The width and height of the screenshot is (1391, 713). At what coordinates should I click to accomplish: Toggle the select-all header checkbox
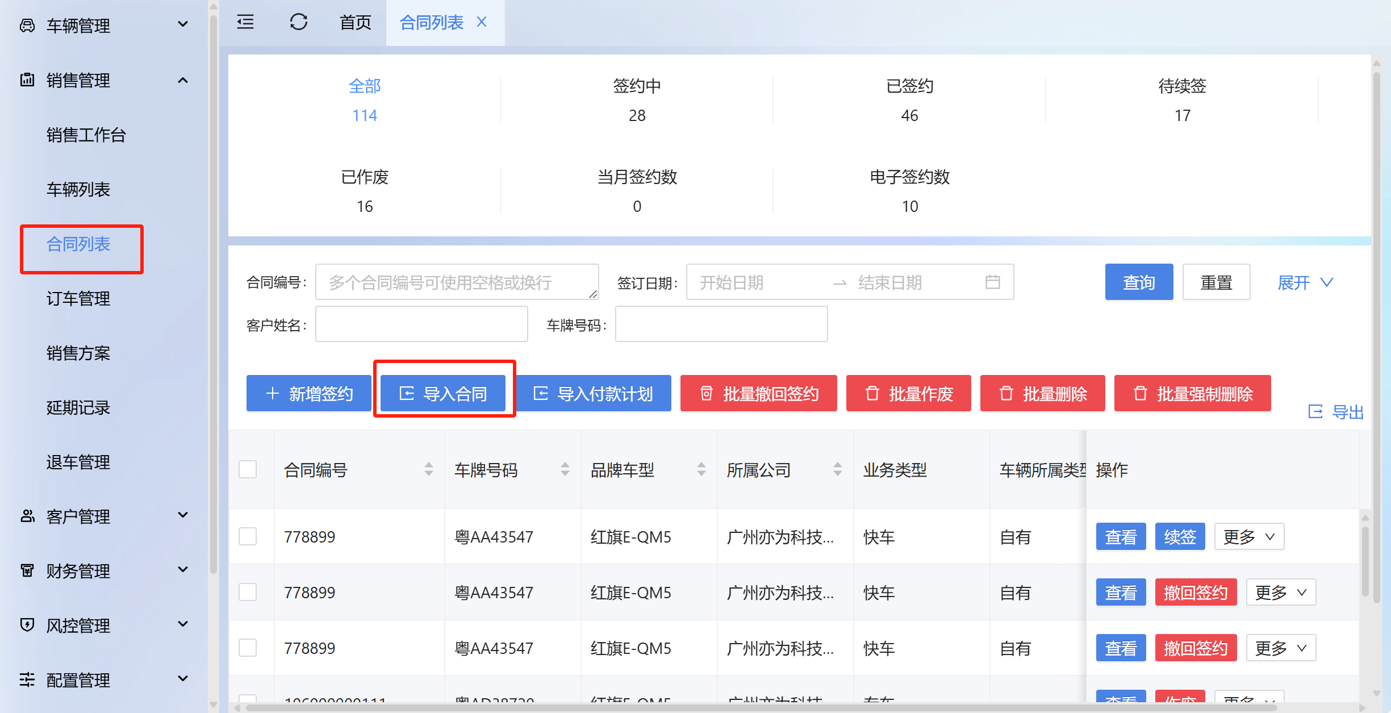pyautogui.click(x=248, y=469)
